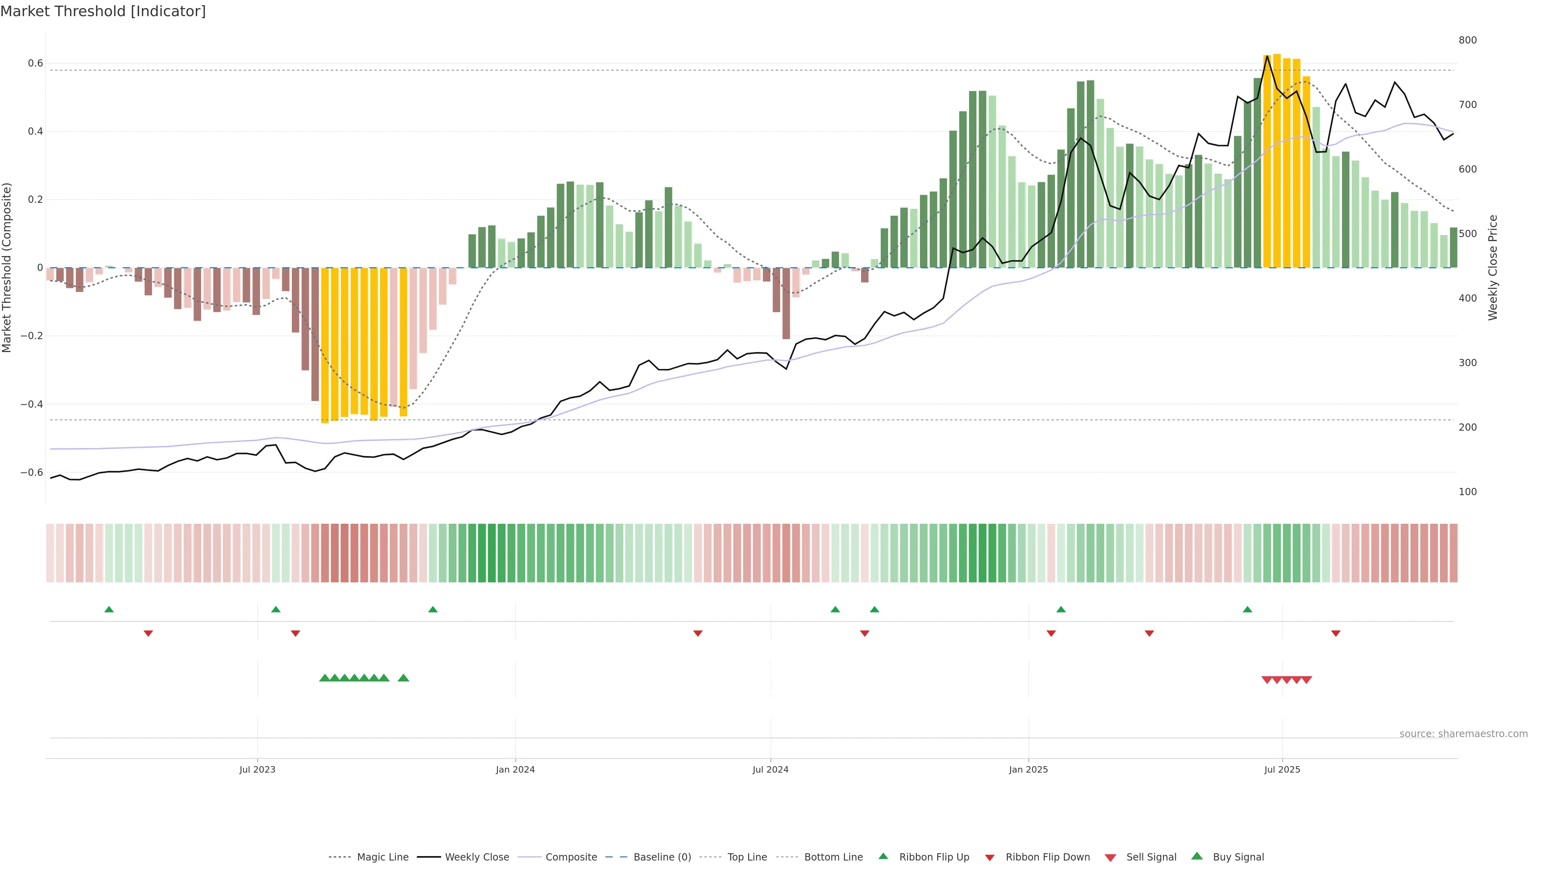Click the last Ribbon Flip Up marker before Jul 2025
The image size is (1548, 871).
point(1248,610)
